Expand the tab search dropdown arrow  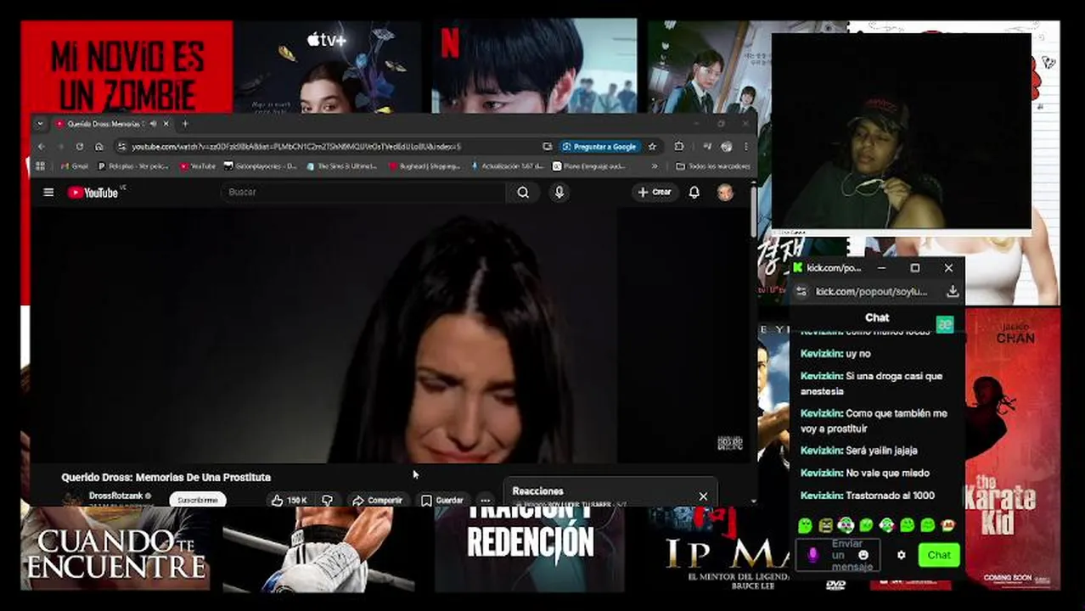point(40,124)
